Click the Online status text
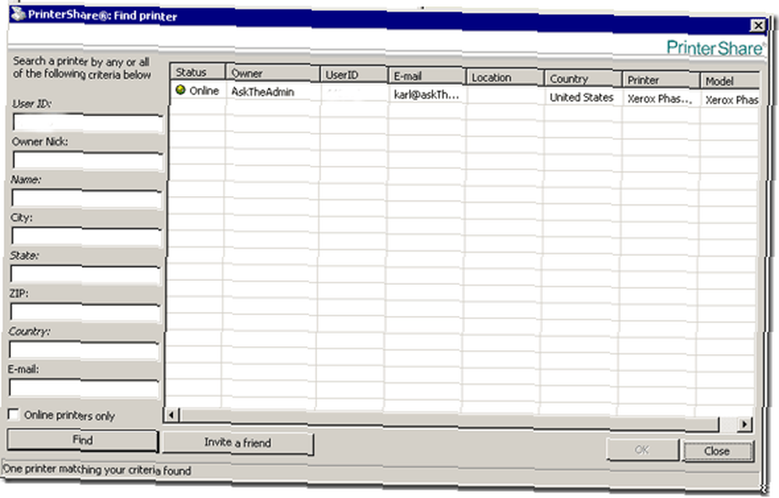This screenshot has width=779, height=498. 204,91
